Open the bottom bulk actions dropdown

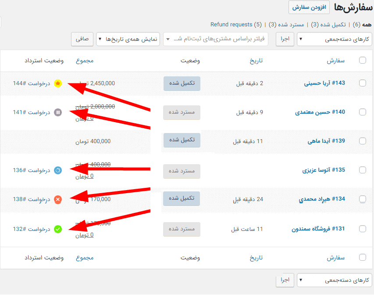pyautogui.click(x=334, y=280)
